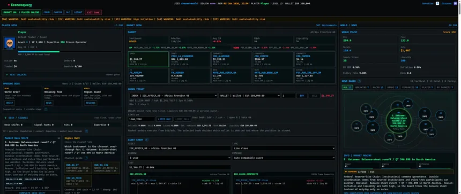Click the LIMIT SELL button
461x194 pixels.
182,119
